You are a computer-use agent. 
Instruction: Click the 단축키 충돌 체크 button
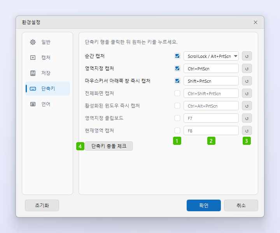pos(109,146)
